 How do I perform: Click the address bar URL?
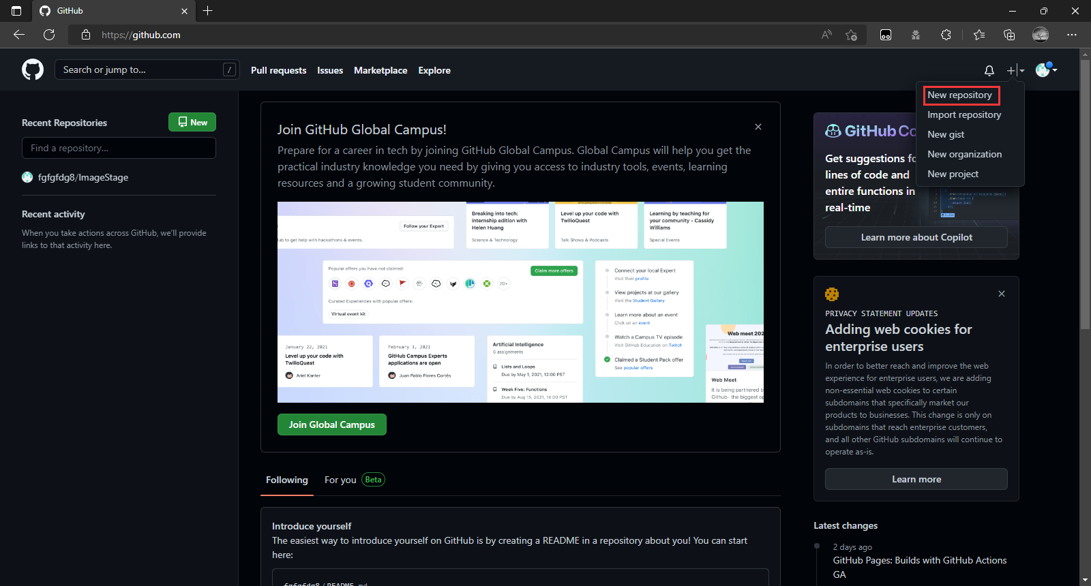coord(141,35)
